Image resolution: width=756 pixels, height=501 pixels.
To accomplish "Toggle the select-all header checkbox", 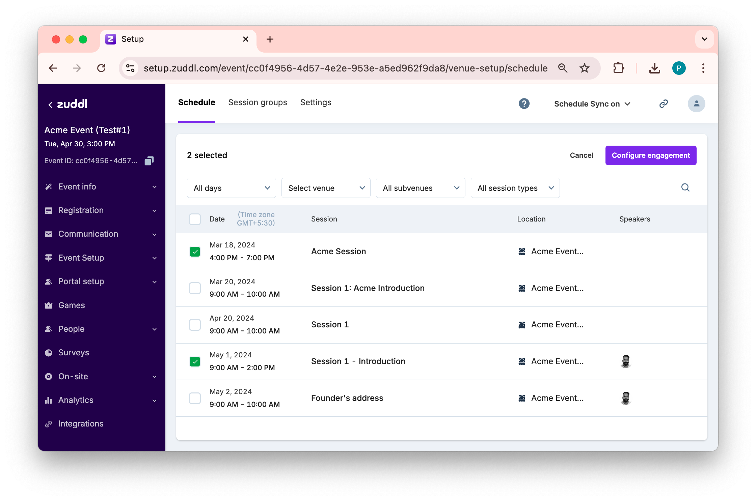I will (x=195, y=219).
